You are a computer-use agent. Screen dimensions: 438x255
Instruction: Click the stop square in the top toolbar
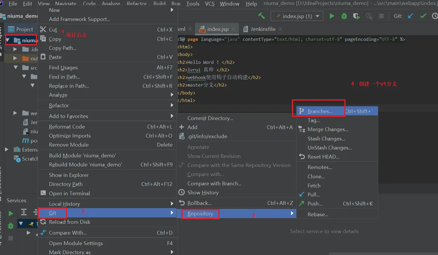click(381, 16)
